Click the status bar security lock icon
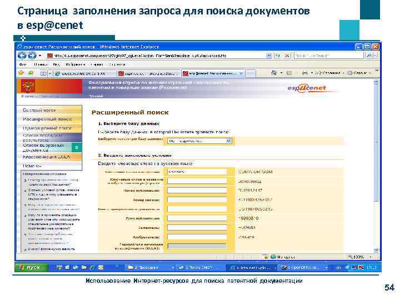 point(266,257)
